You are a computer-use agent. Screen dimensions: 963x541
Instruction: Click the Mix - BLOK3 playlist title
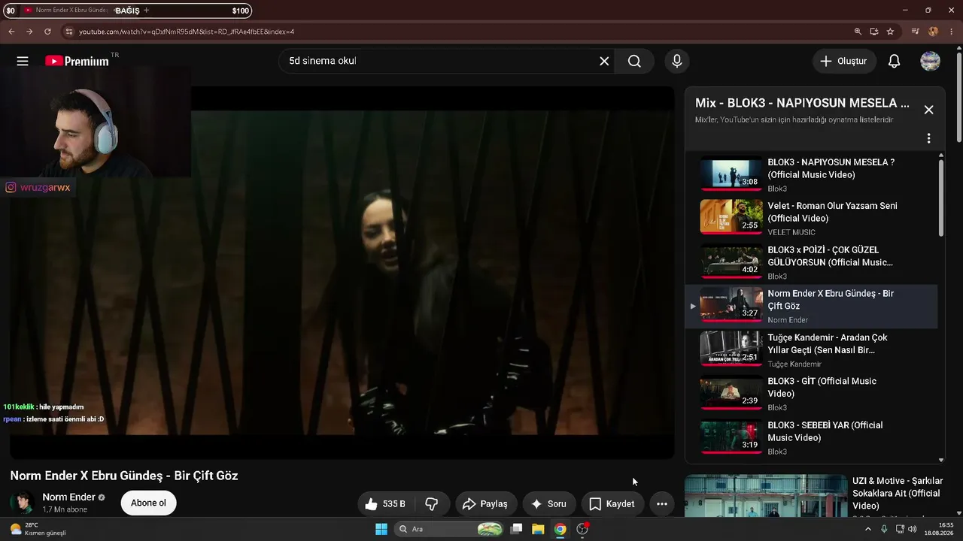[802, 103]
